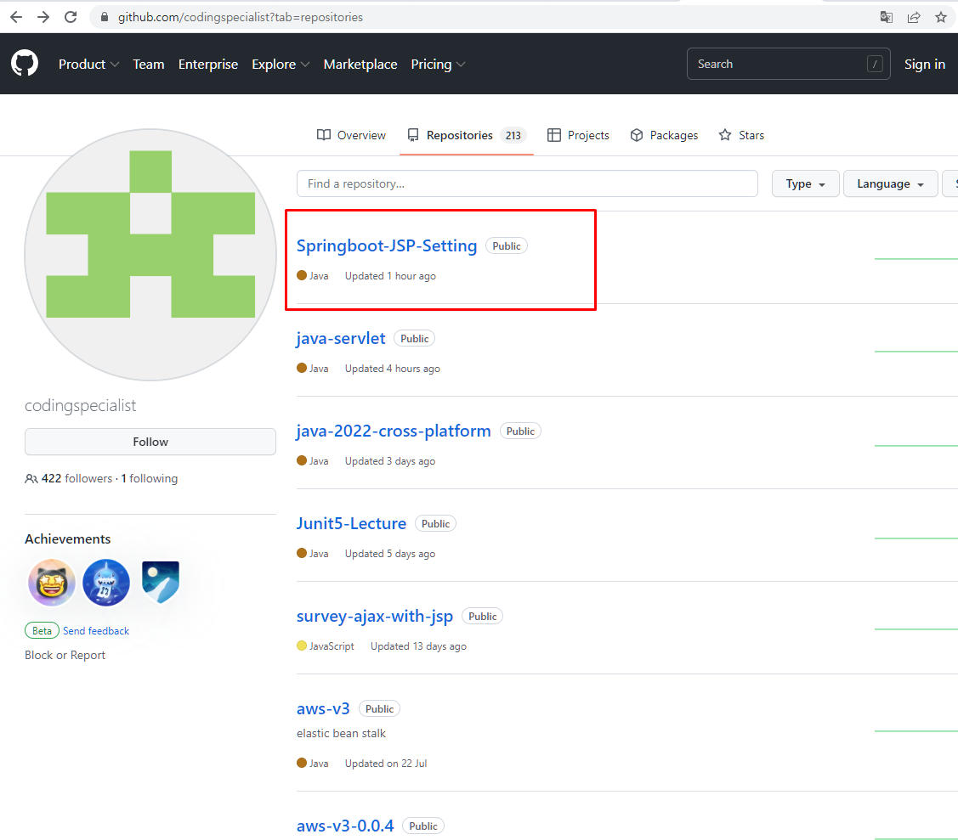The width and height of the screenshot is (958, 840).
Task: Open the Arctic Code Vault achievement badge
Action: pyautogui.click(x=161, y=583)
